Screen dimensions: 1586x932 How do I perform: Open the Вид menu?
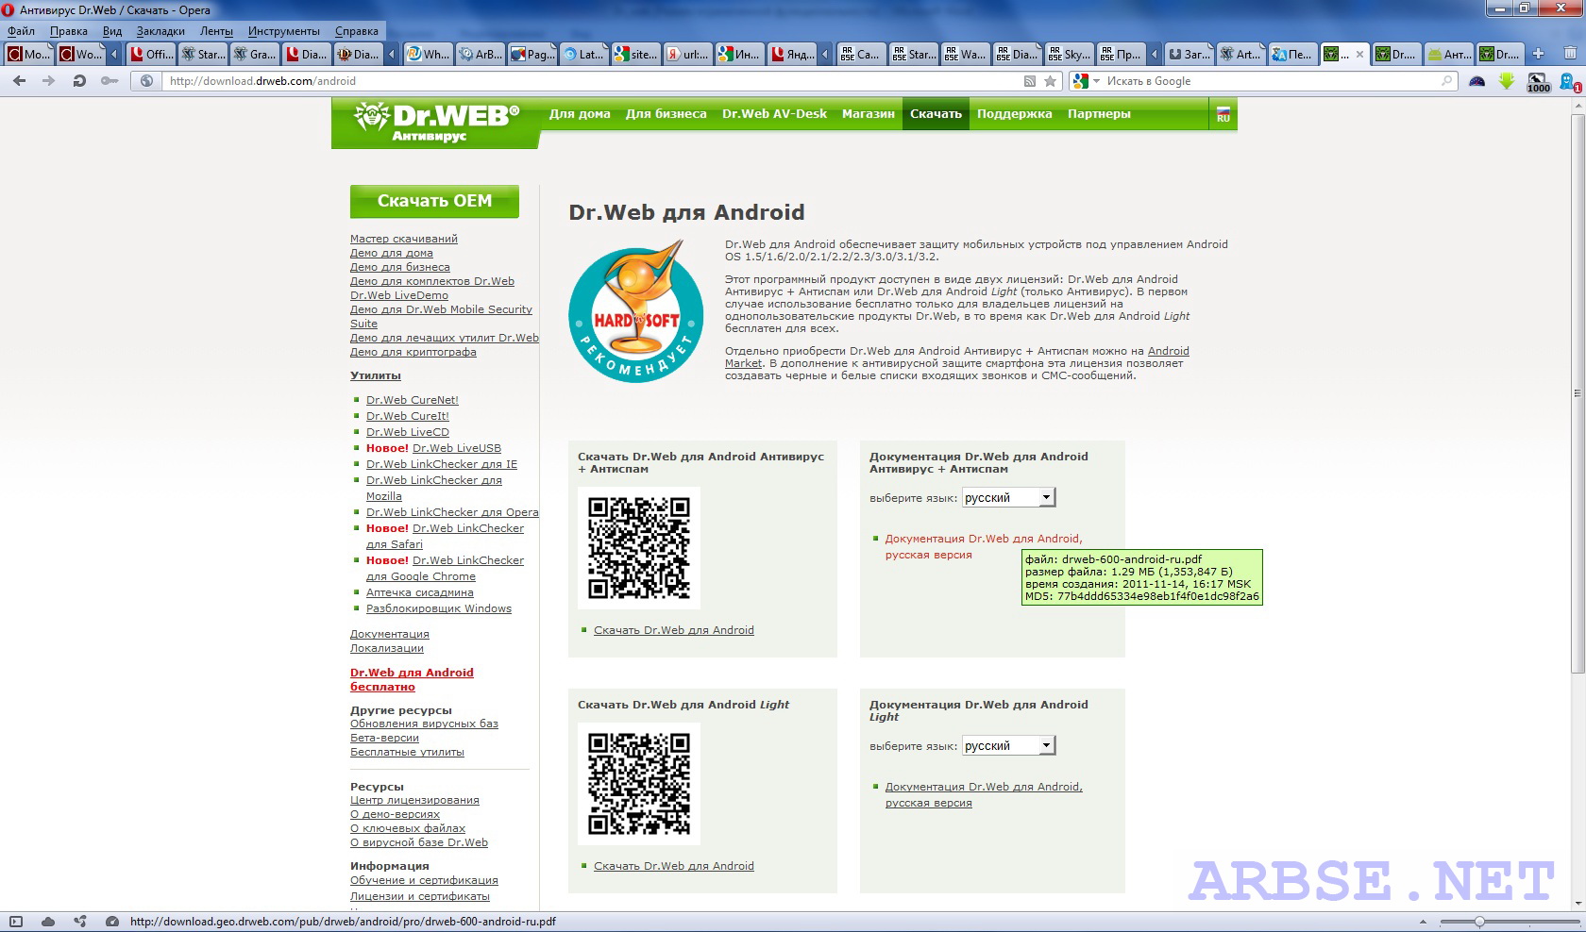coord(112,31)
